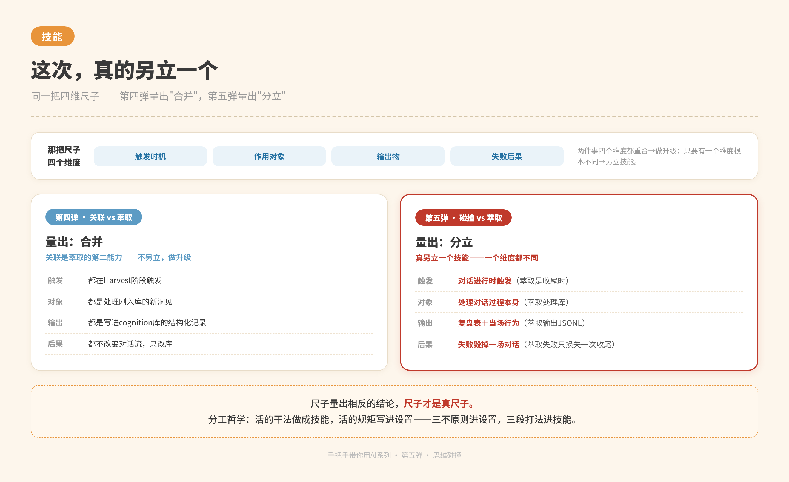Click the orange 技能 badge

[x=53, y=36]
